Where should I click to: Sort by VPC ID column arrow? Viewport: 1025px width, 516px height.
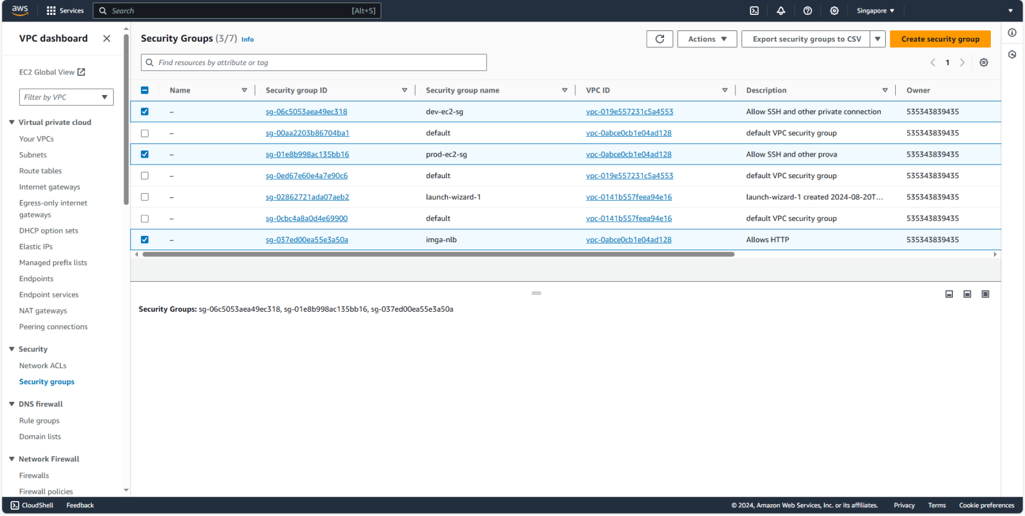click(x=725, y=91)
